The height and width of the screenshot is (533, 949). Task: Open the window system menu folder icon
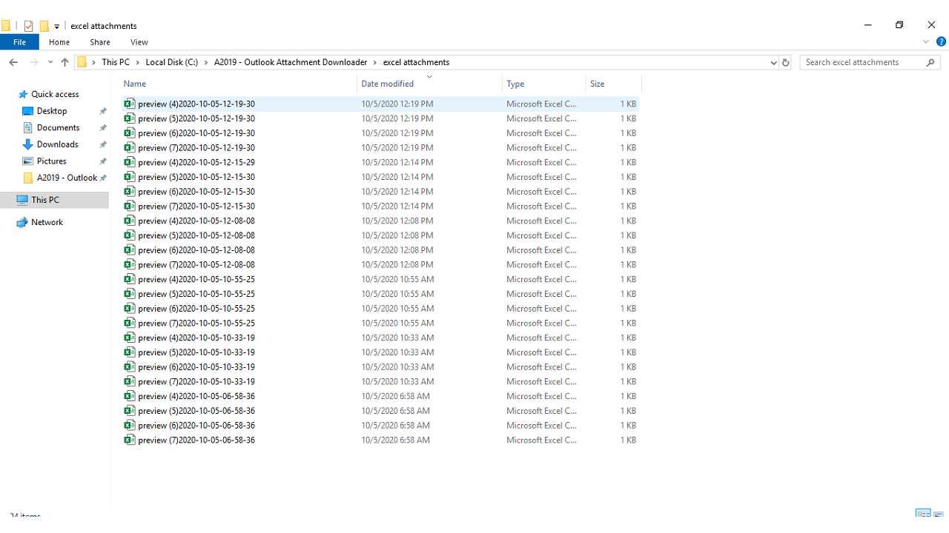pyautogui.click(x=6, y=26)
